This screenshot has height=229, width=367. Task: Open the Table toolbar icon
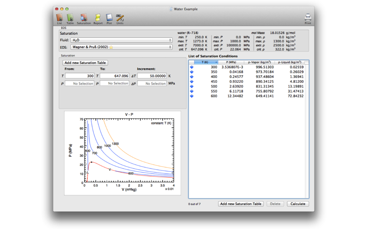(x=70, y=19)
